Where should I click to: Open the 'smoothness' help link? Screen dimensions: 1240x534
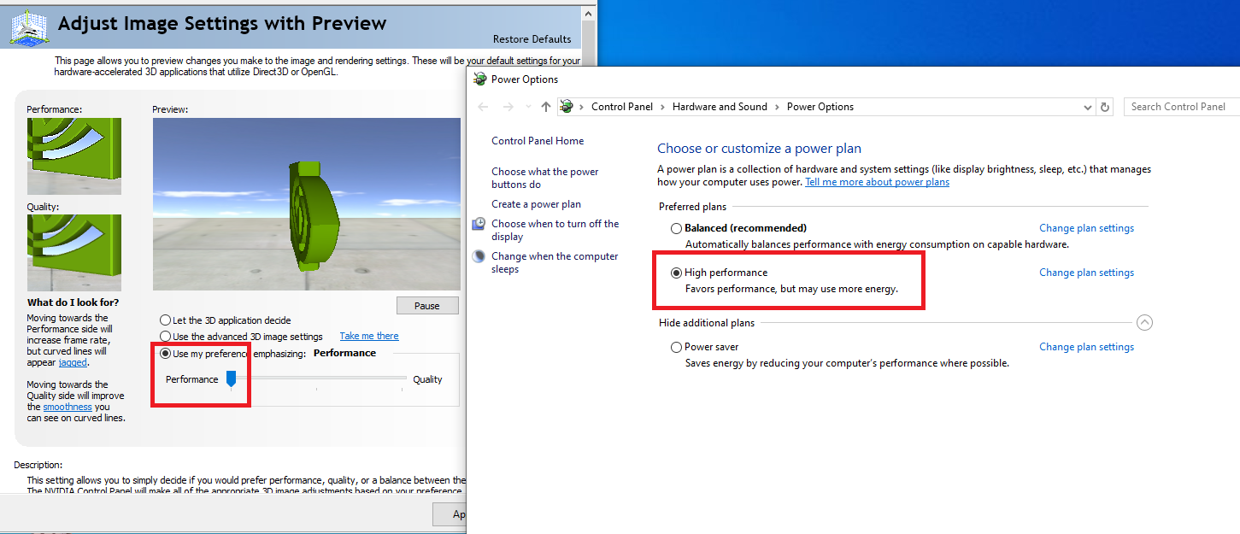[68, 407]
